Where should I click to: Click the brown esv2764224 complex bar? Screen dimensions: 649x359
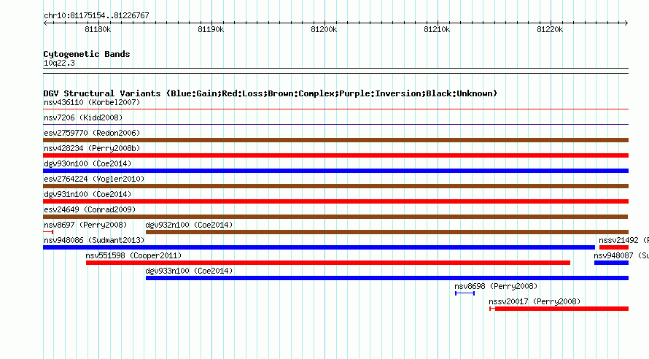pos(335,186)
